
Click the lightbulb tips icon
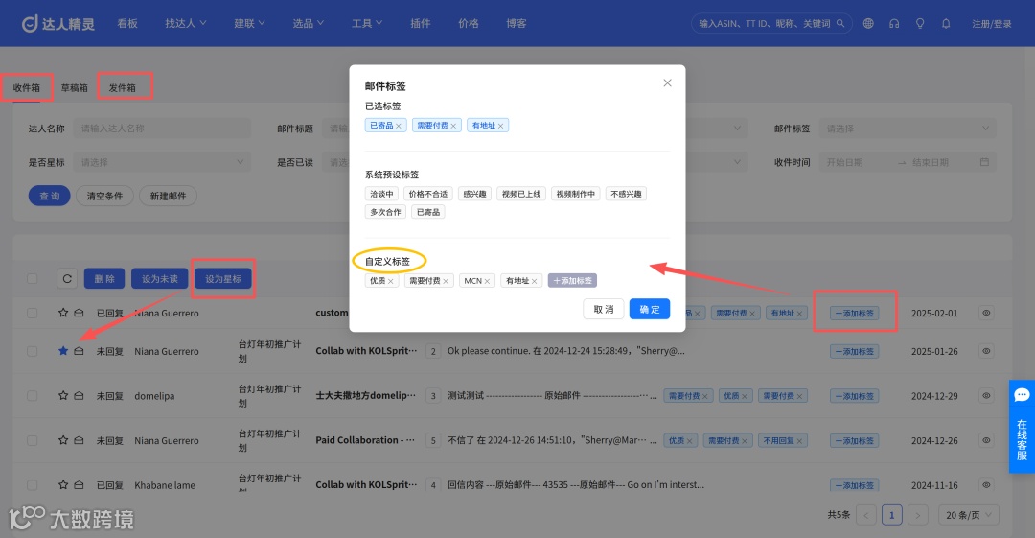tap(919, 23)
